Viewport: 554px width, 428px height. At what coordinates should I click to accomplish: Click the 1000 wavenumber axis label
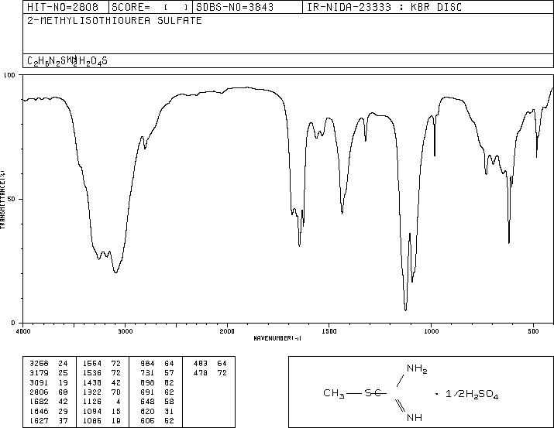pyautogui.click(x=431, y=331)
